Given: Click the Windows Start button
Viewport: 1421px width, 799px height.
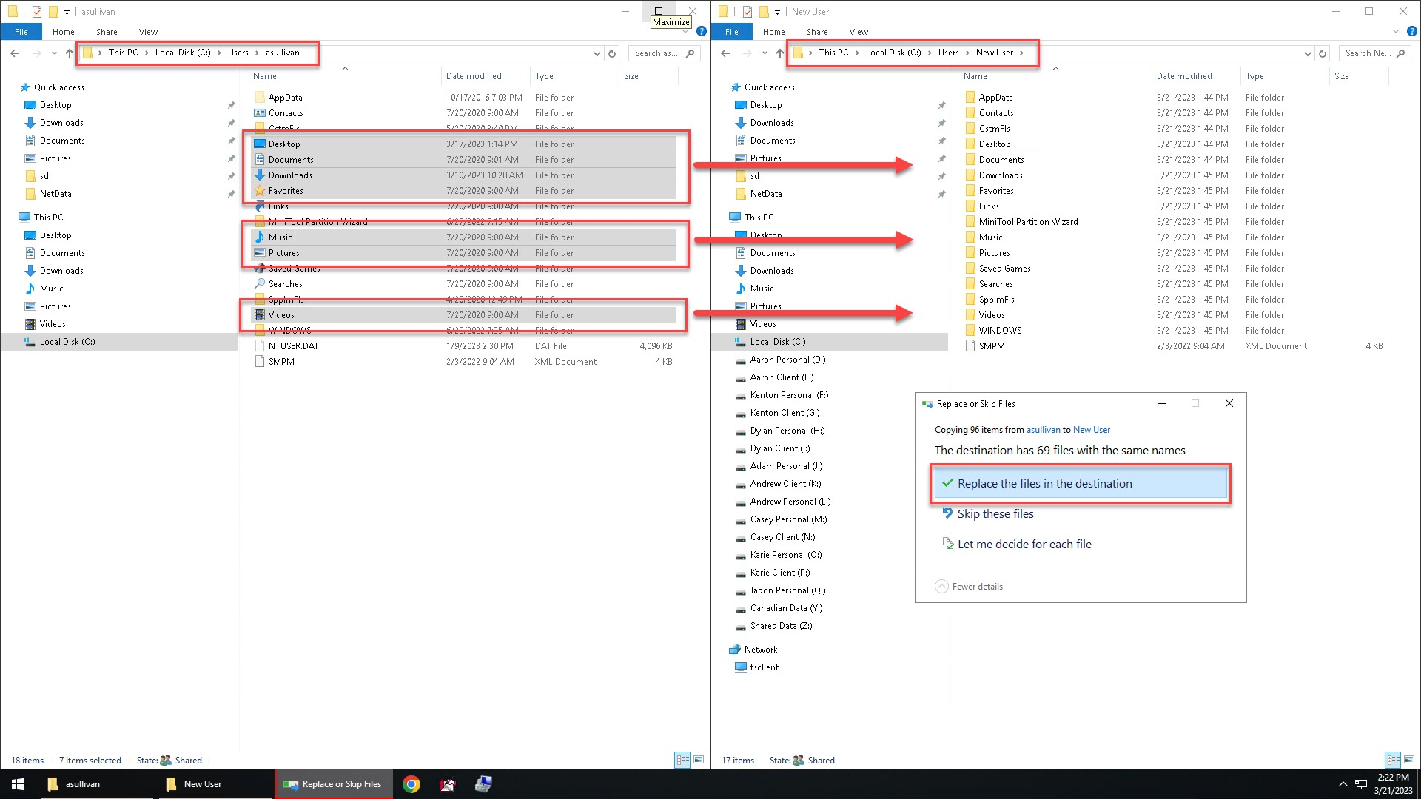Looking at the screenshot, I should 18,784.
